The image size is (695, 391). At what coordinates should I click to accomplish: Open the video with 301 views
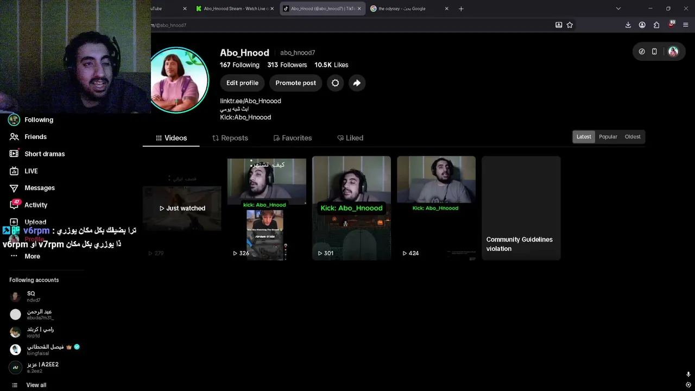click(x=351, y=209)
